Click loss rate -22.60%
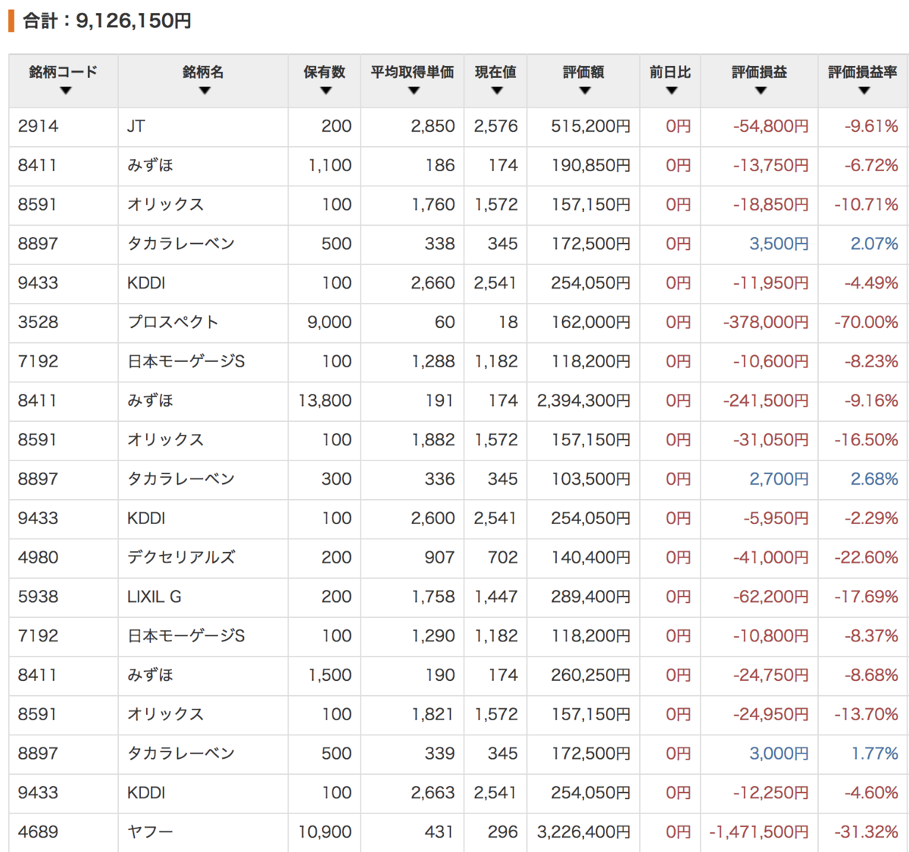This screenshot has height=852, width=909. pos(867,558)
